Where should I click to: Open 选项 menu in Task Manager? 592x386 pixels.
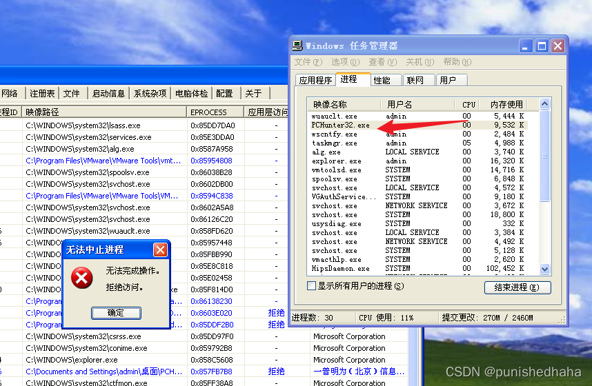pos(346,61)
